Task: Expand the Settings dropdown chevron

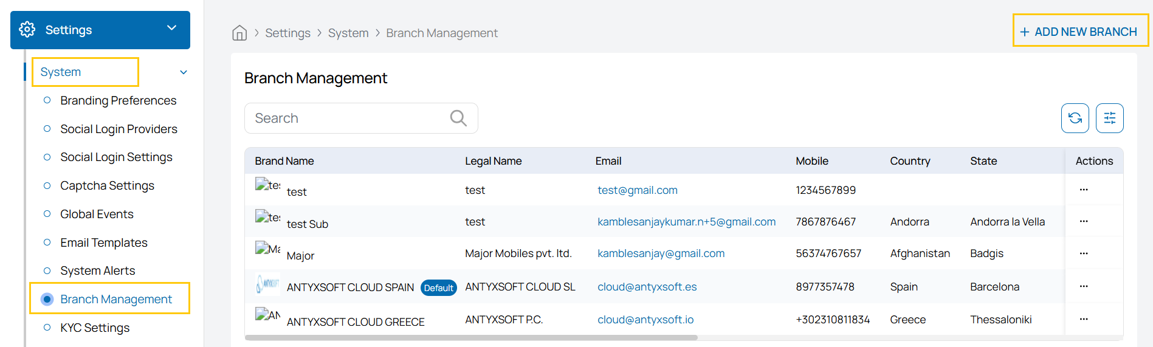Action: coord(171,29)
